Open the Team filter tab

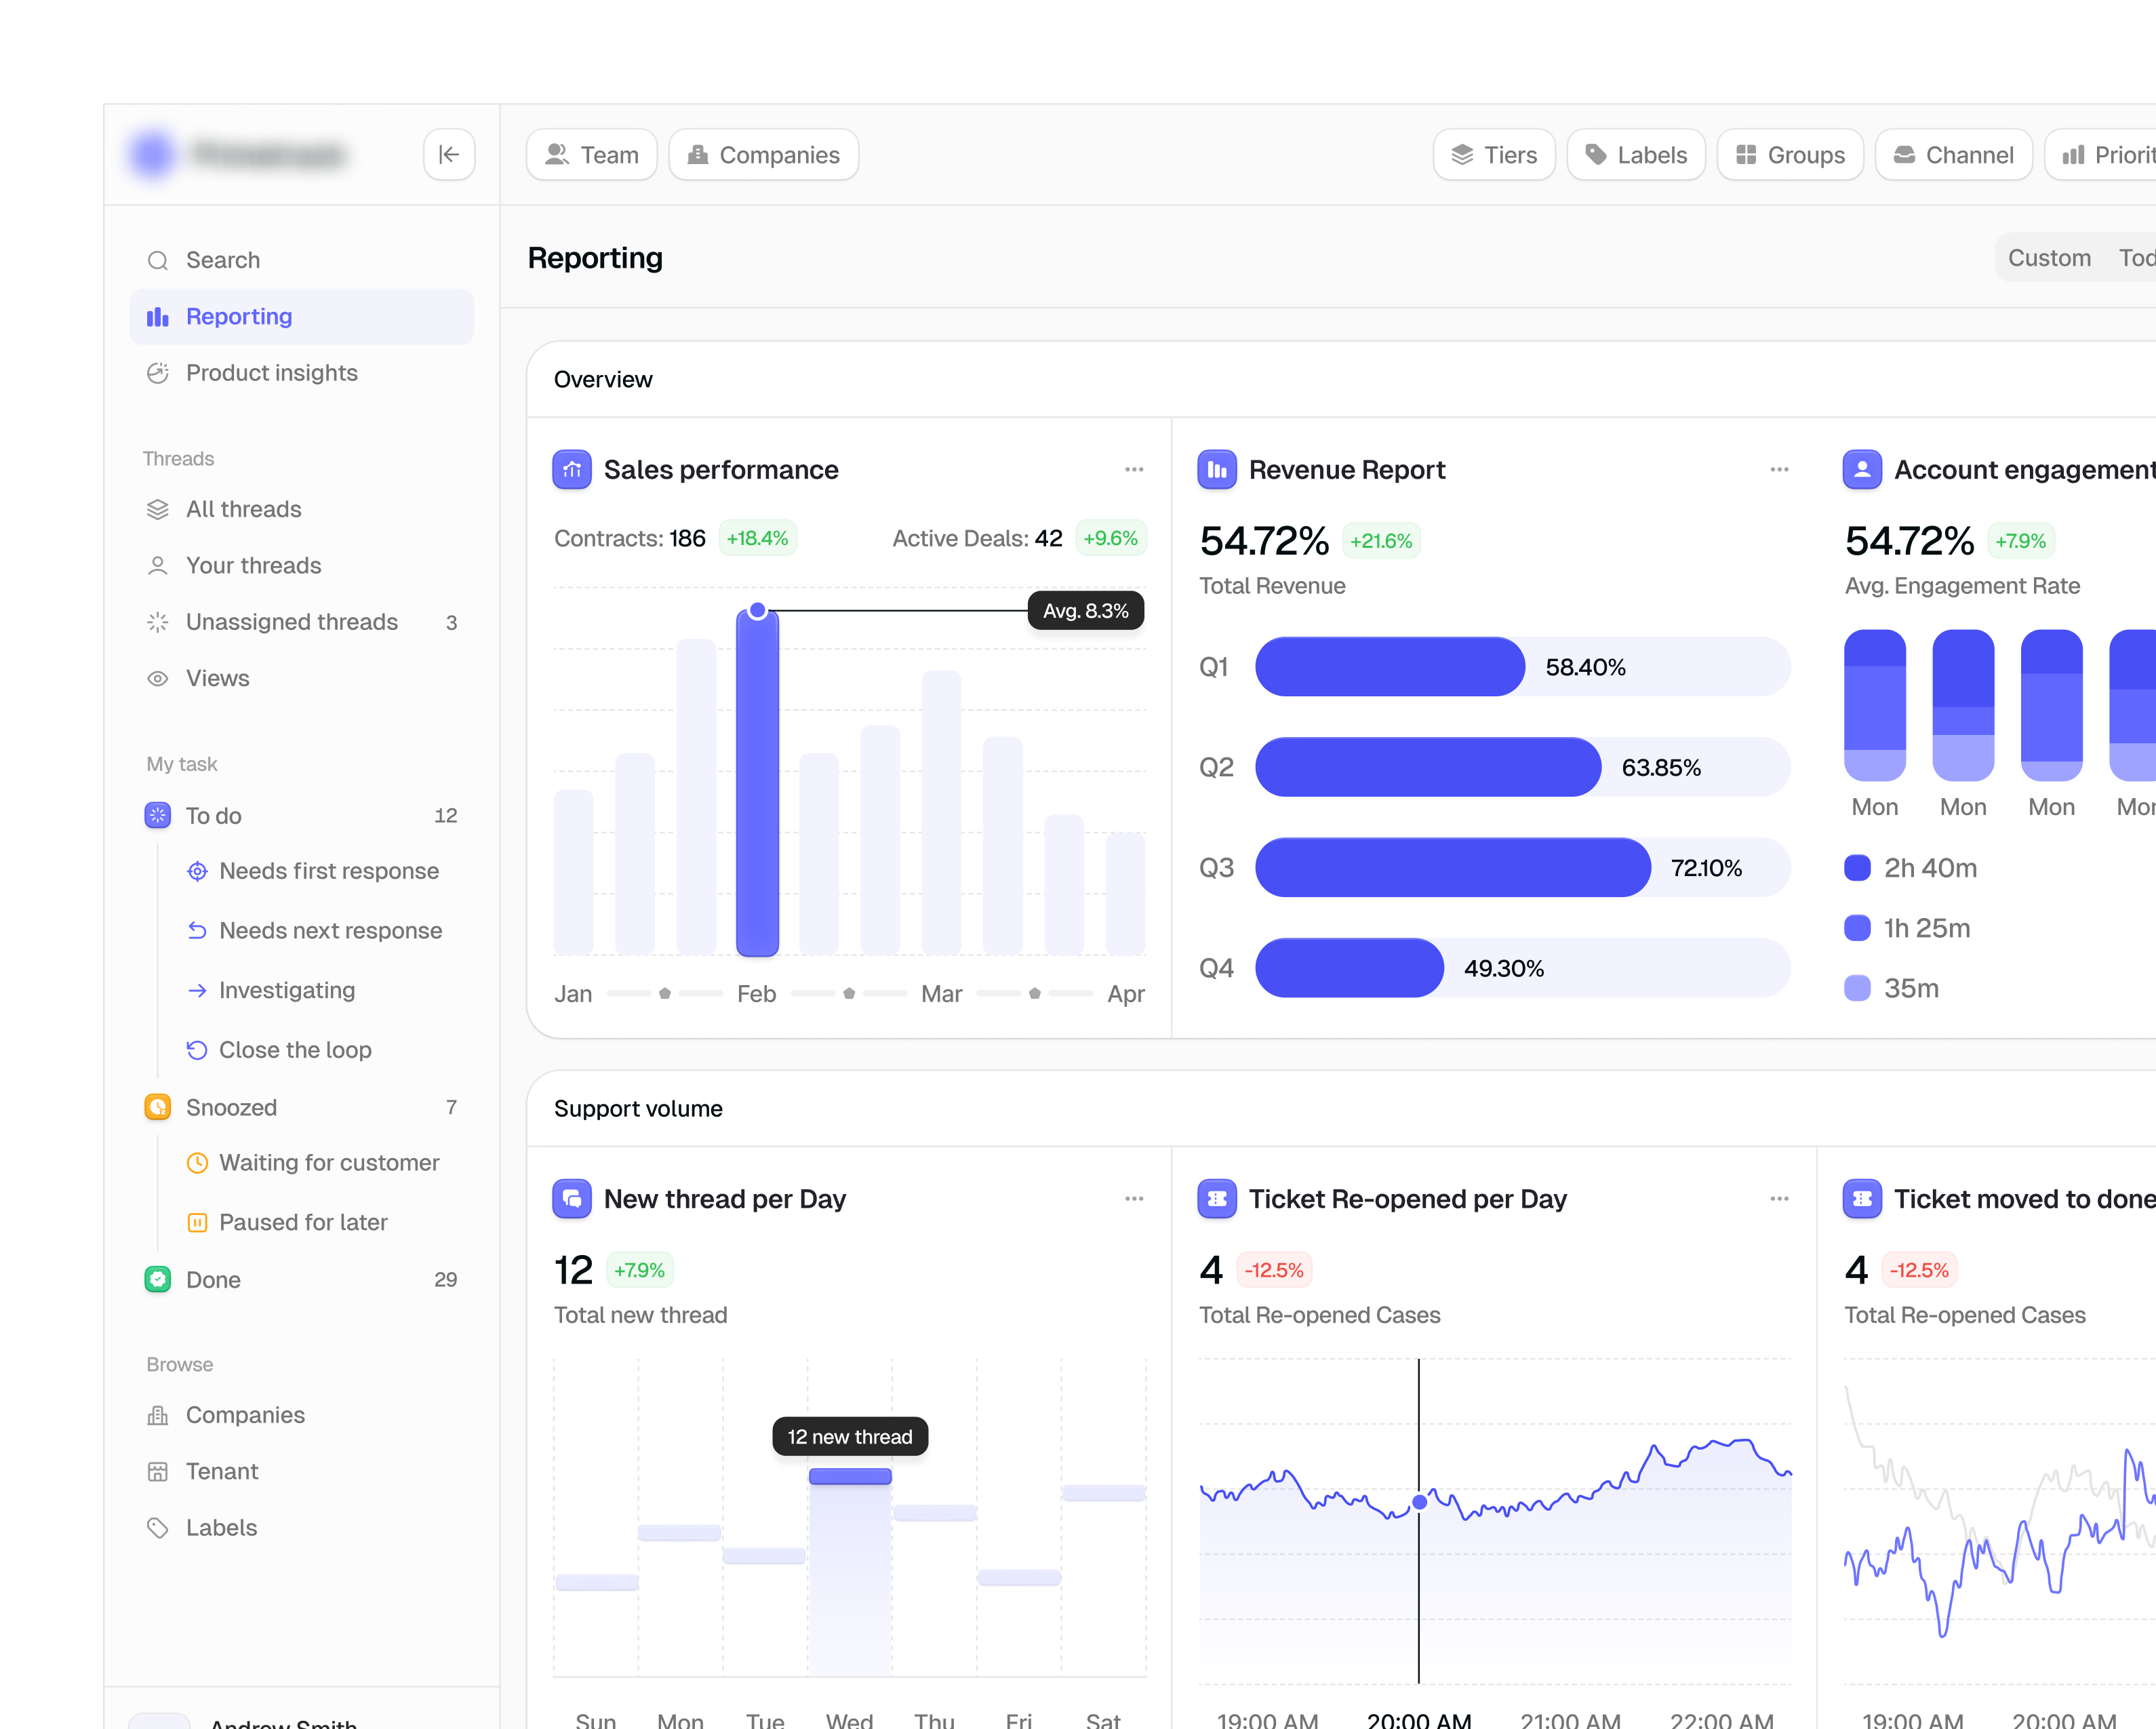point(592,154)
